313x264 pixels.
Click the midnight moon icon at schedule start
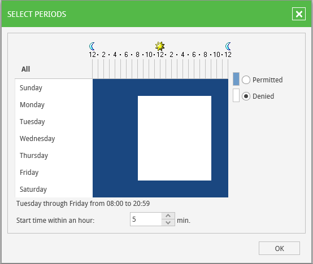(x=92, y=46)
